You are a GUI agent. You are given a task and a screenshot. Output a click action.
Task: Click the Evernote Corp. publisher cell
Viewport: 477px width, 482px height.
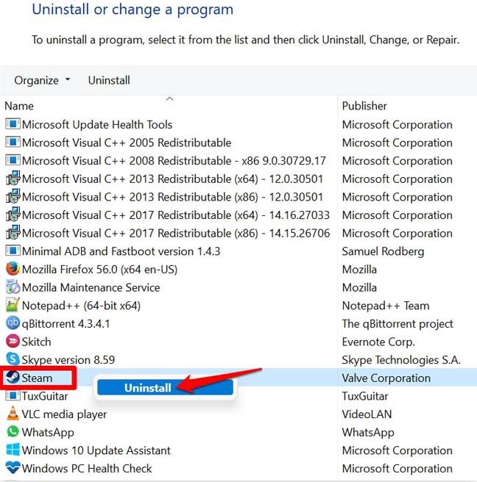(378, 342)
